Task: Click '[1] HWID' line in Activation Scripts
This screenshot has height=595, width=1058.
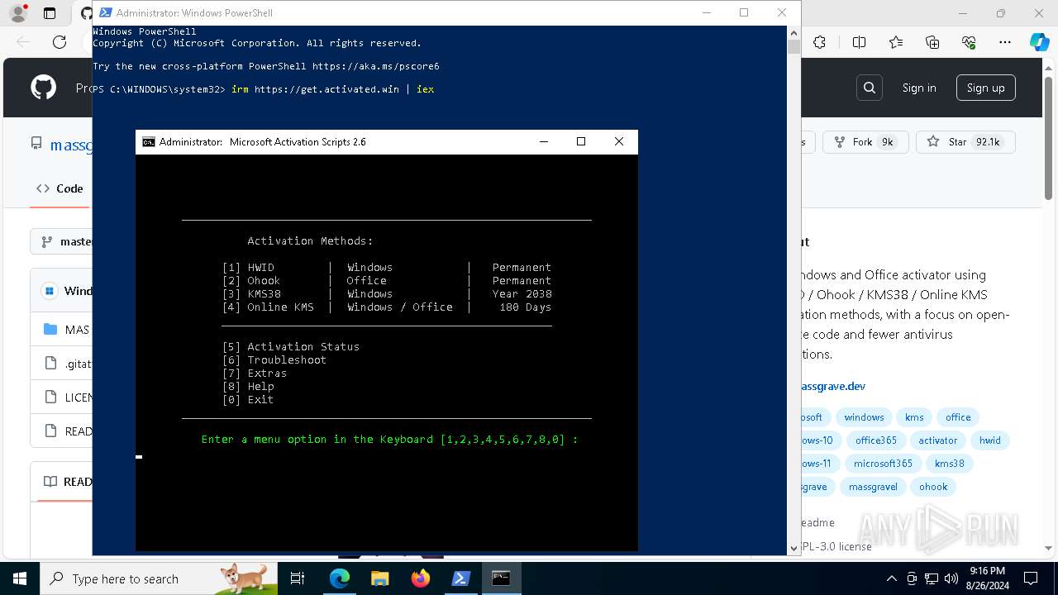Action: 386,267
